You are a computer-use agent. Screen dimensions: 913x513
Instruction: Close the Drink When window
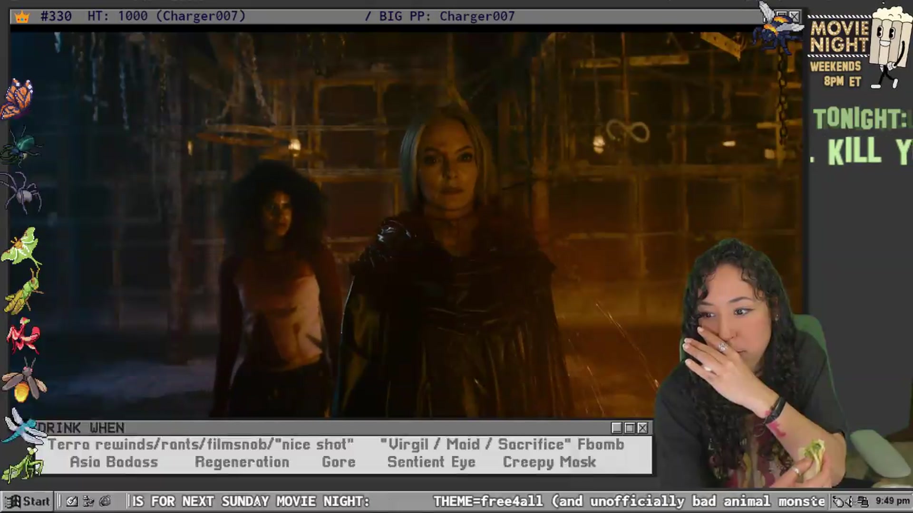(642, 428)
